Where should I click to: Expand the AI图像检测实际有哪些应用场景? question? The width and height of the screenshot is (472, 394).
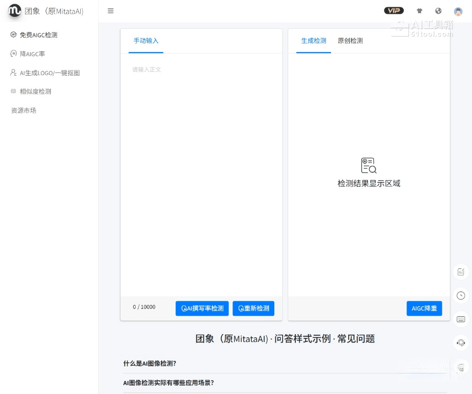168,383
